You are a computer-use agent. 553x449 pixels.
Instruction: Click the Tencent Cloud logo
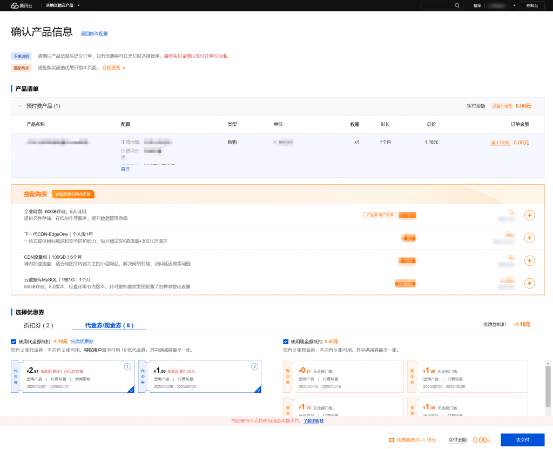pyautogui.click(x=21, y=5)
